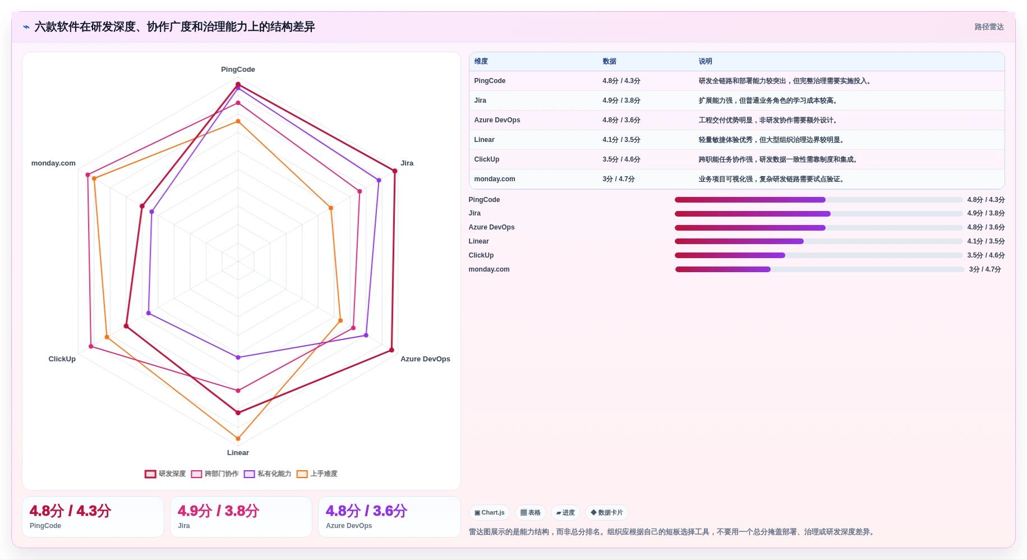
Task: Click the footer note 雷达图展示的是能力结构
Action: point(673,532)
